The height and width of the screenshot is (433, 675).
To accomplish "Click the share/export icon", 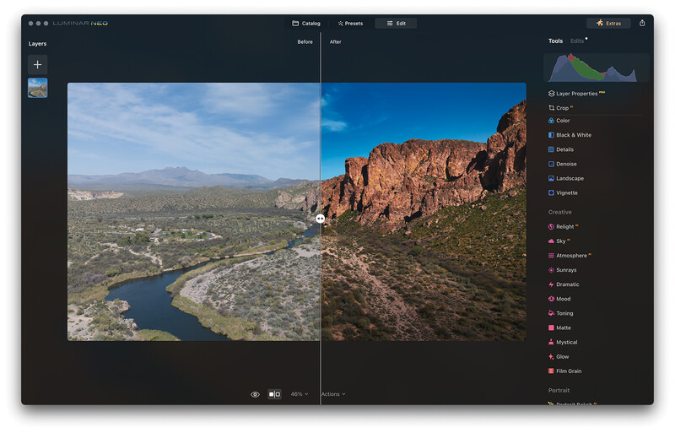I will 642,23.
